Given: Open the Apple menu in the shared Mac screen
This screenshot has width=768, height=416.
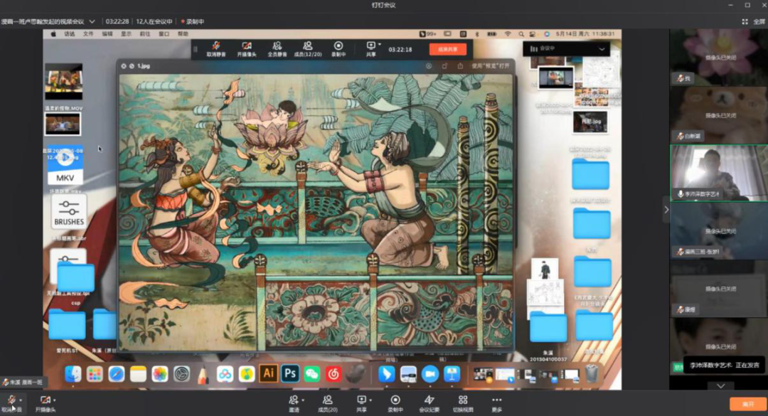Looking at the screenshot, I should pos(53,34).
